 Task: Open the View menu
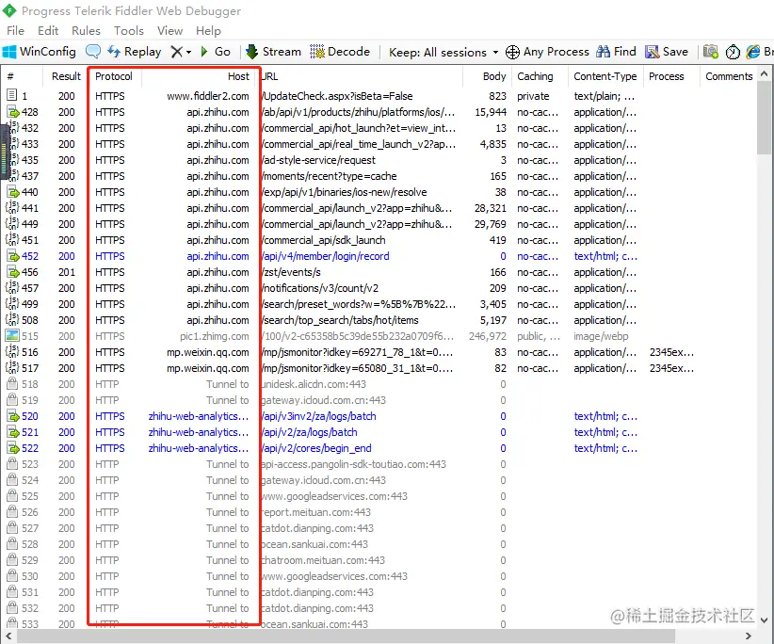click(169, 30)
